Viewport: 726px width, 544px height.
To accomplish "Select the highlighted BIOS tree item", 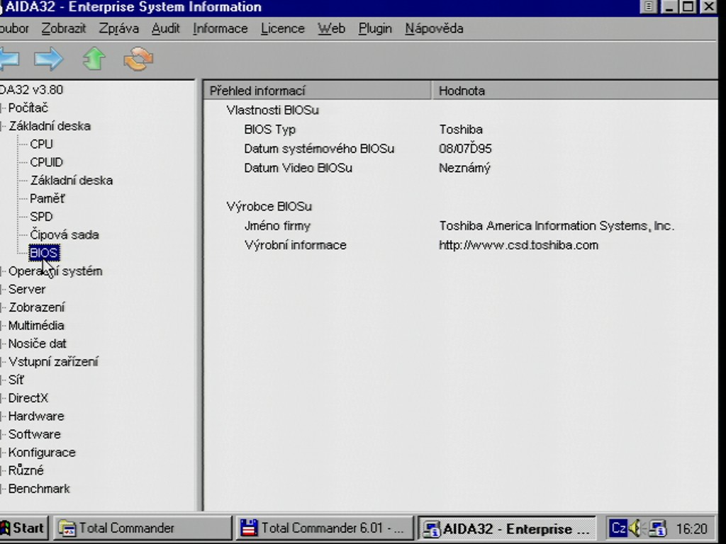I will tap(44, 253).
